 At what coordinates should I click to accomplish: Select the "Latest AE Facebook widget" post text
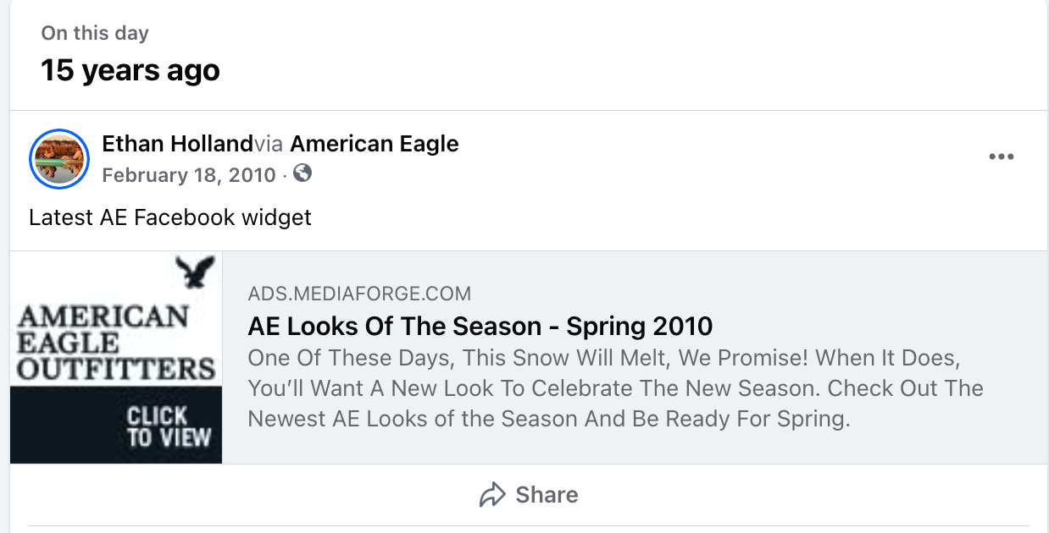tap(170, 217)
